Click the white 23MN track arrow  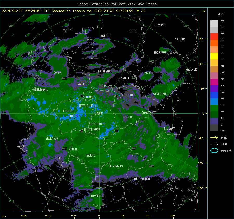tap(214, 144)
